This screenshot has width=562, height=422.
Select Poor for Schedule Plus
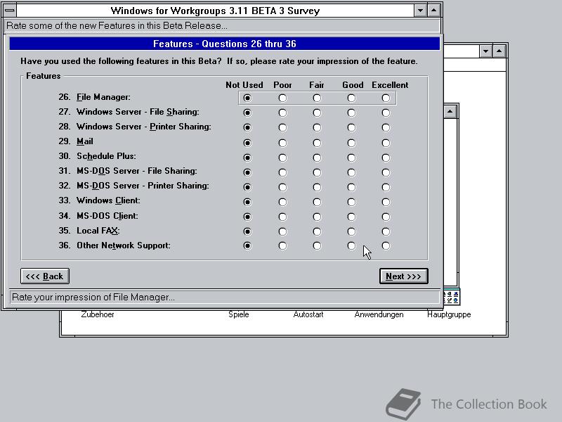(x=282, y=158)
